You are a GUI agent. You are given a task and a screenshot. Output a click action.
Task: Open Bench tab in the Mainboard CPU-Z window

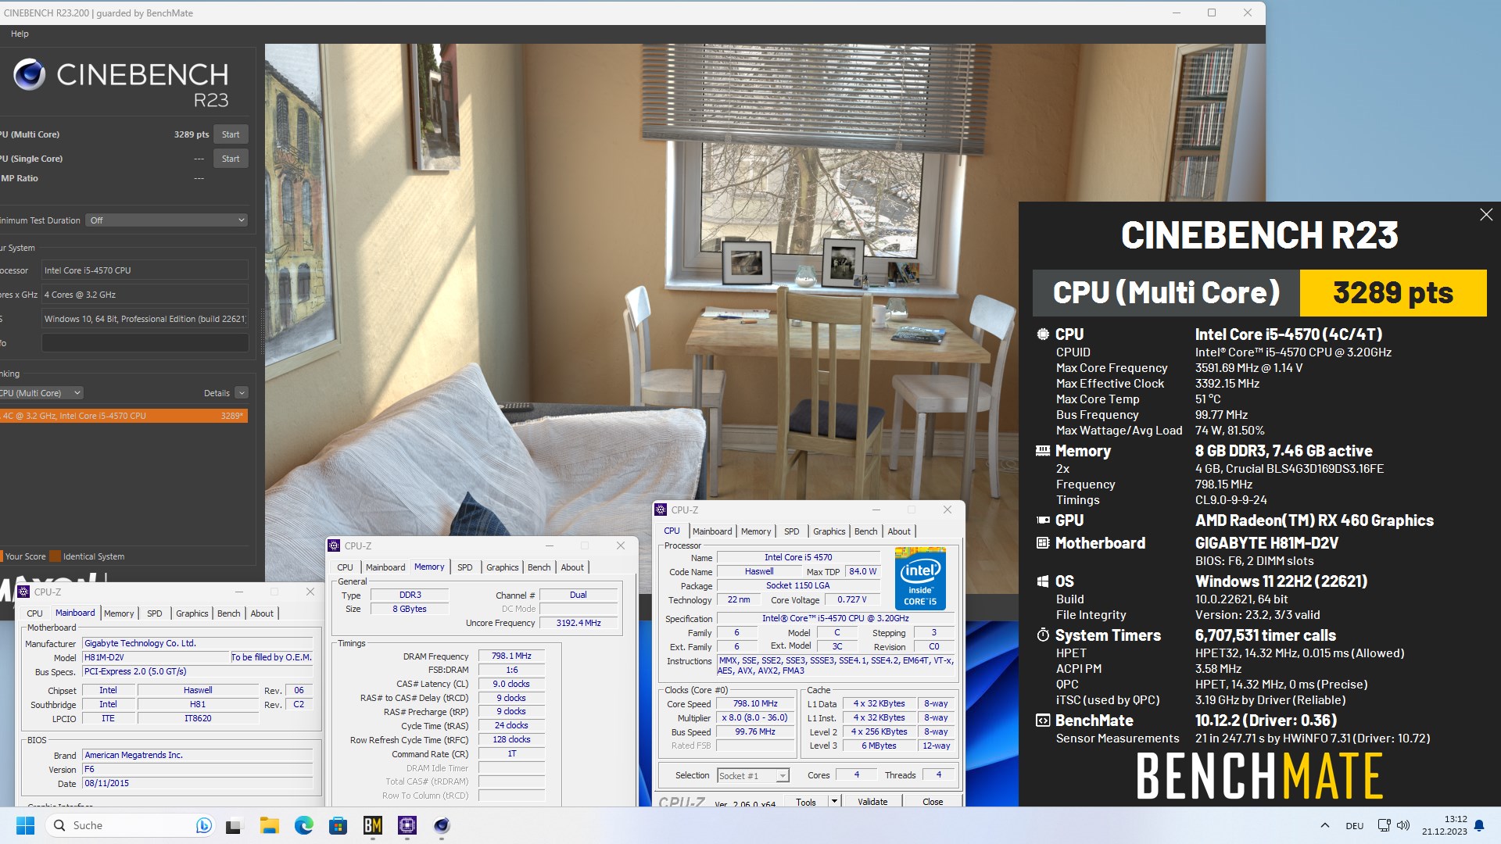(228, 613)
